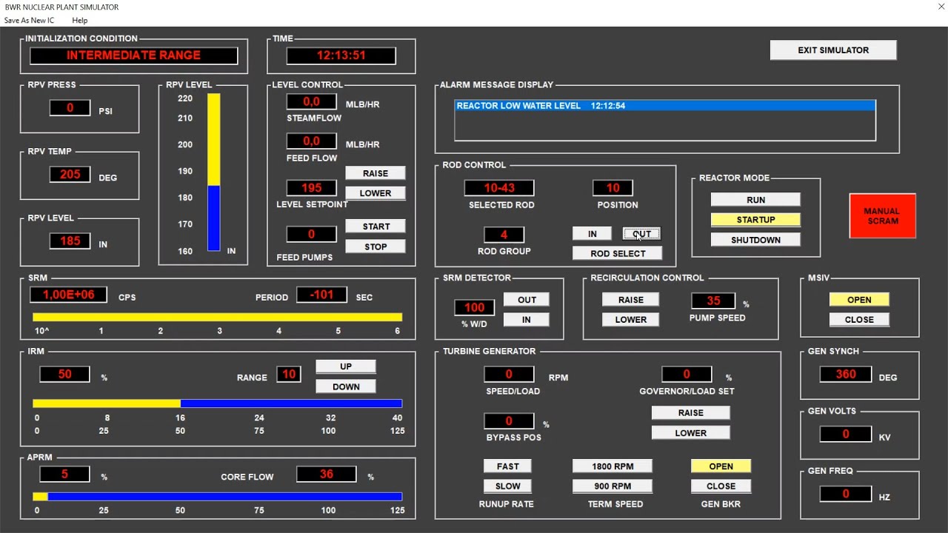Click the SRM count rate readout
This screenshot has width=948, height=533.
coord(68,295)
